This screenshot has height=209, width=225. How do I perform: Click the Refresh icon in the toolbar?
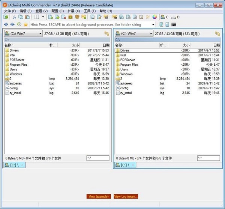pos(6,17)
